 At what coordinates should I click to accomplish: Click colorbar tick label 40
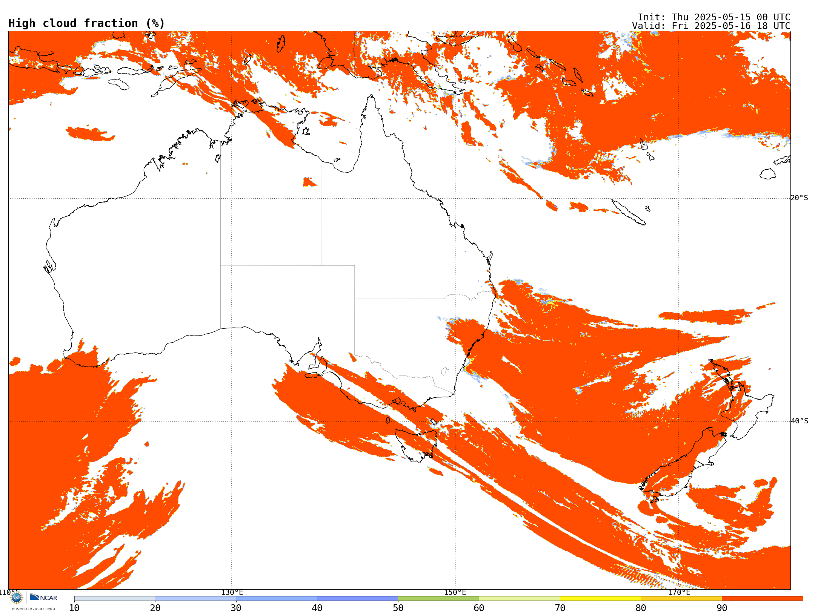317,608
